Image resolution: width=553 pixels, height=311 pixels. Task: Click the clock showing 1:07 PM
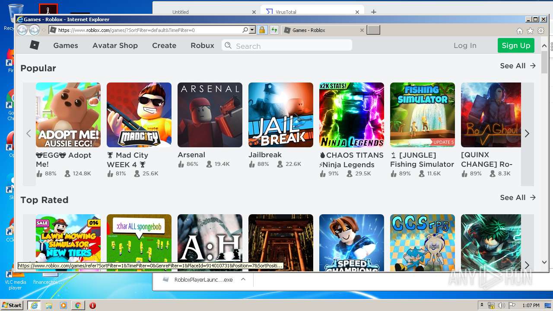tap(531, 305)
